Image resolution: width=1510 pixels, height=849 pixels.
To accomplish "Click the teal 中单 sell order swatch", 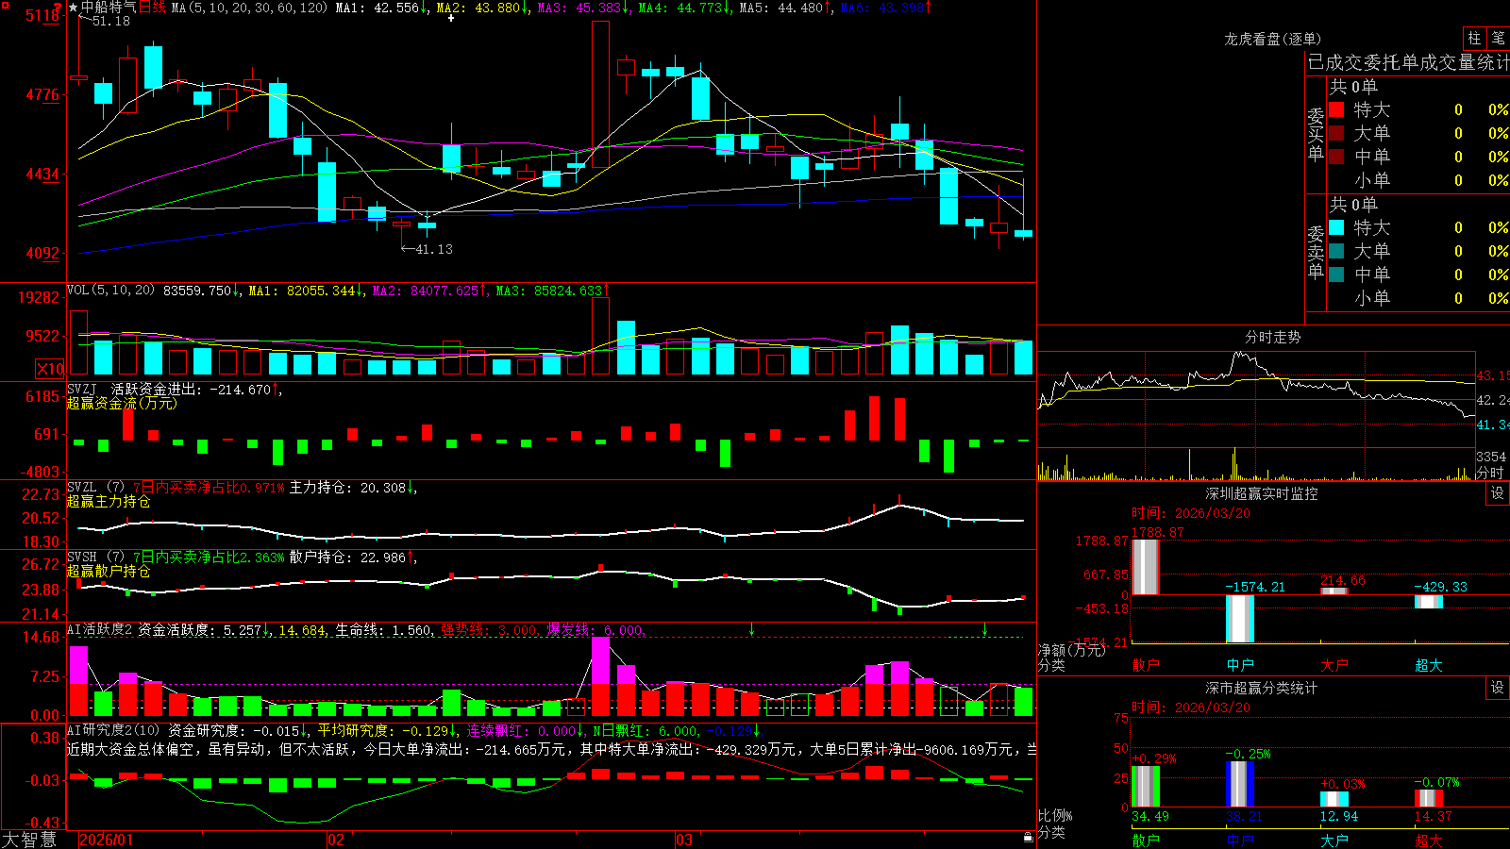I will 1336,275.
